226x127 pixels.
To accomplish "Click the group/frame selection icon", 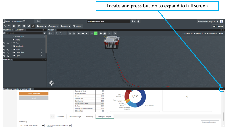I will (x=24, y=26).
